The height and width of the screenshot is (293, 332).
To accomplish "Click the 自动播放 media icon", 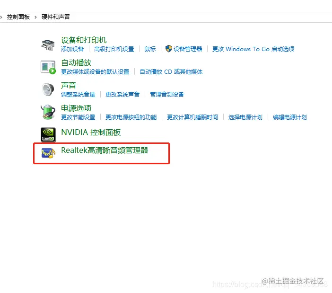I will pyautogui.click(x=48, y=67).
